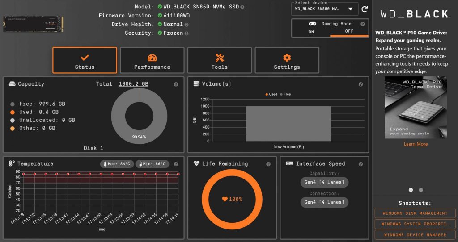The image size is (458, 242).
Task: Toggle the Free series in volume legend
Action: 285,94
